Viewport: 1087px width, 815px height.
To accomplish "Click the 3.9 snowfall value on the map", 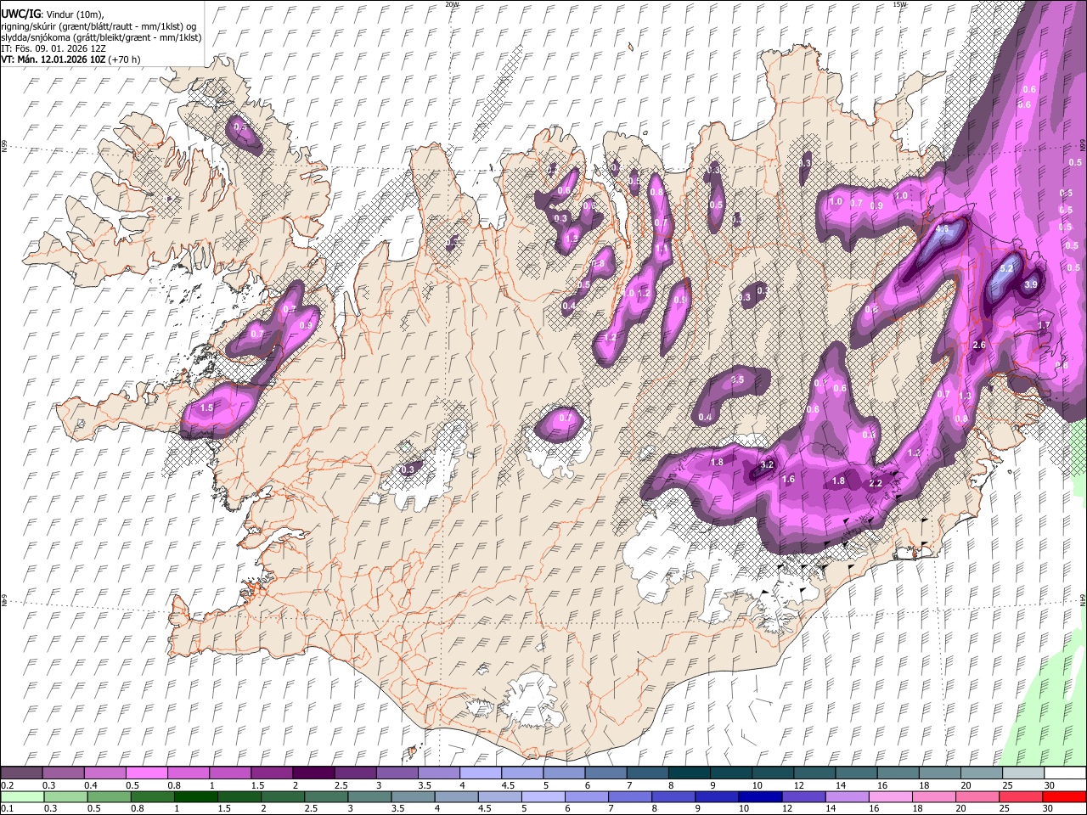I will [x=1032, y=285].
